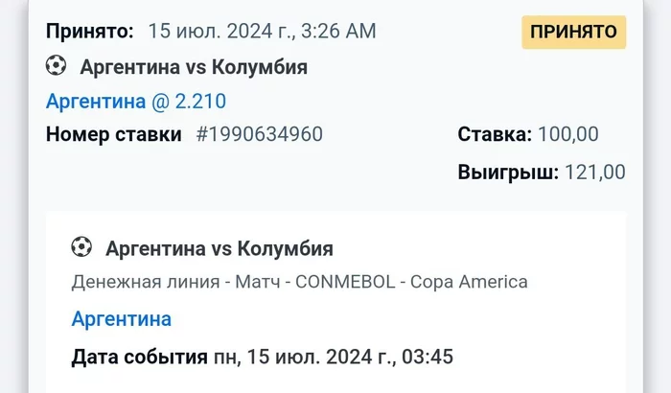
Task: Open the Аргентина @ 2.210 selection link
Action: pyautogui.click(x=136, y=101)
